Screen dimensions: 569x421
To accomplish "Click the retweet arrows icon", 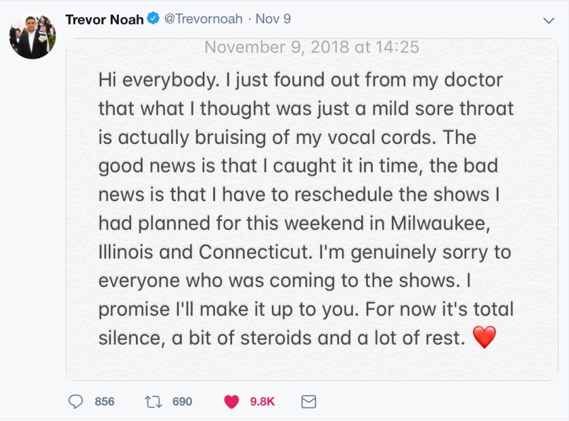I will click(154, 401).
